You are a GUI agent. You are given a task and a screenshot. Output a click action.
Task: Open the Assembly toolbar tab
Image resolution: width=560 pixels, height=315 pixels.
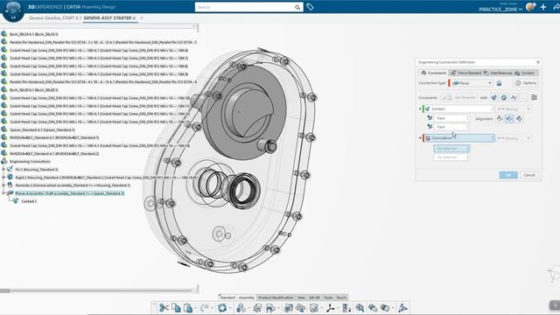pyautogui.click(x=247, y=297)
